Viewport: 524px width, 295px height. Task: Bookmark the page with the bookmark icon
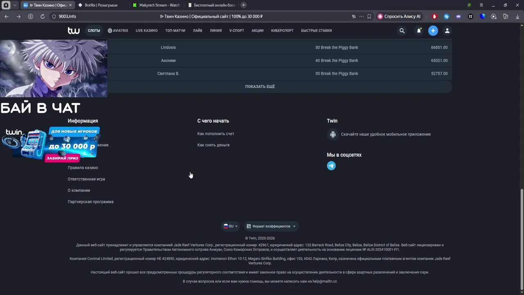(x=369, y=16)
